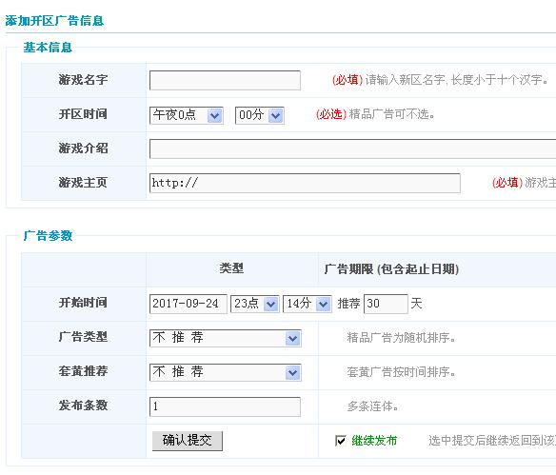Click the 推荐 days field showing 30
Screen dimensions: 556x475
[386, 304]
